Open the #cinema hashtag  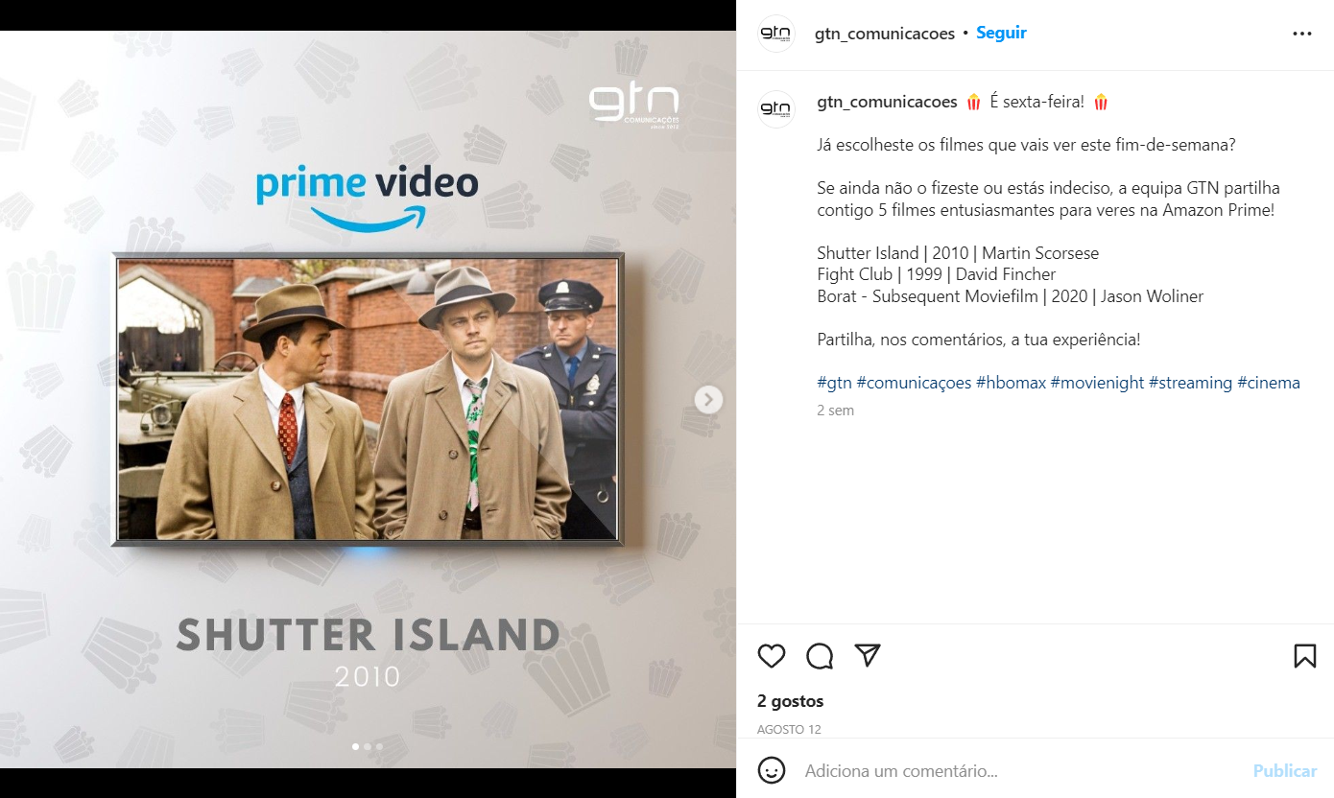pos(1269,383)
